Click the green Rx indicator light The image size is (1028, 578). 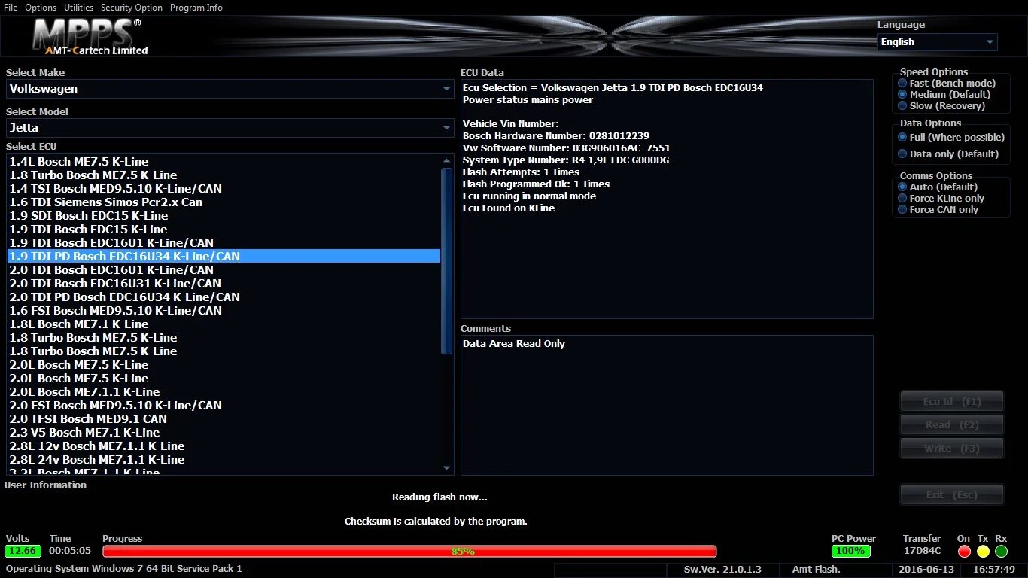click(1001, 552)
